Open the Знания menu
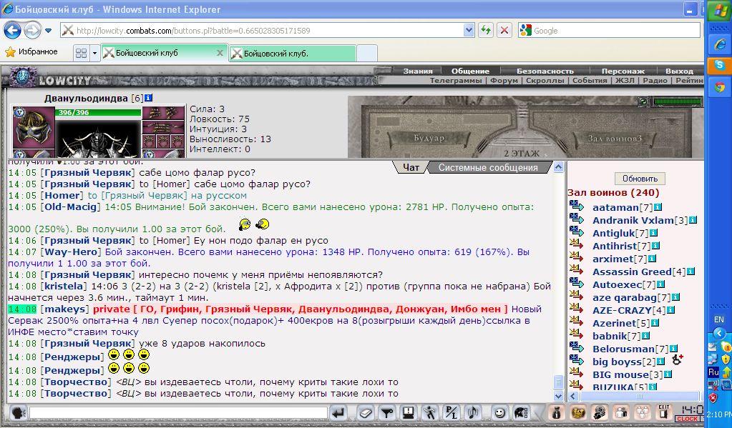 [x=418, y=71]
